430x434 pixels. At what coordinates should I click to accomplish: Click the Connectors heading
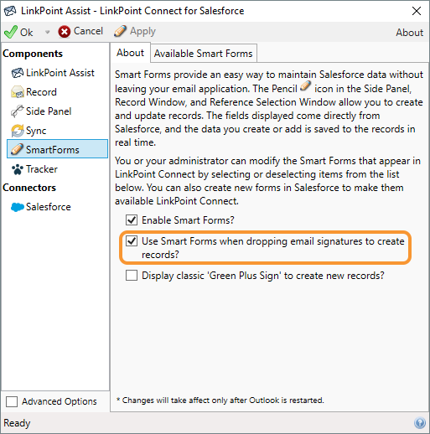[29, 188]
